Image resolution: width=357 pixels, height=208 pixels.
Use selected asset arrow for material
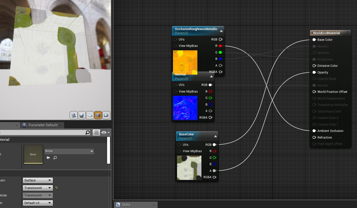(48, 158)
